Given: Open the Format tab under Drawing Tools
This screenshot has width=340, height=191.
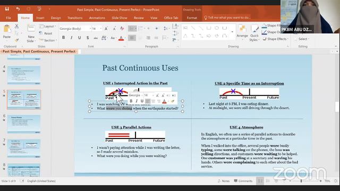Looking at the screenshot, I should [192, 18].
